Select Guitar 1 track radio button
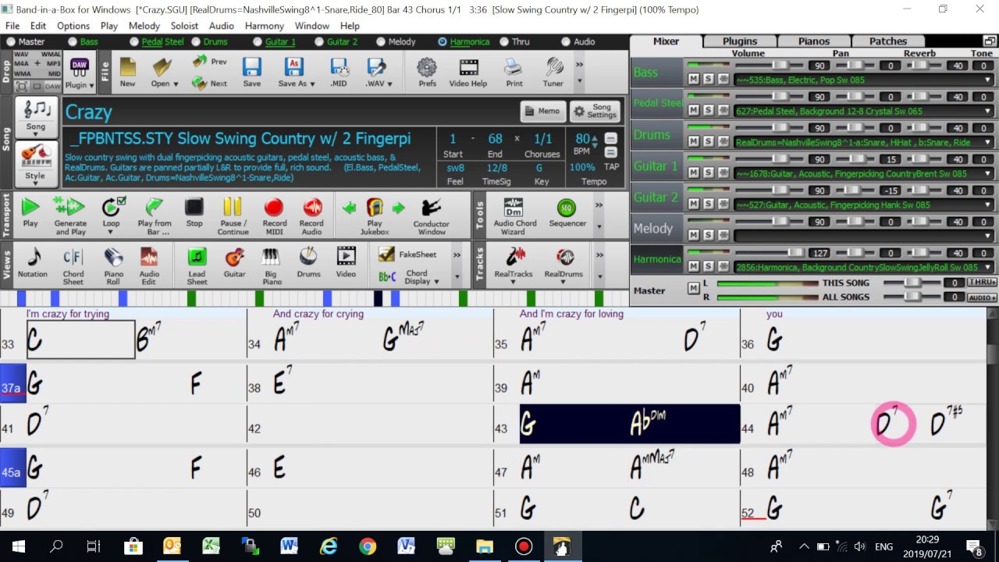Screen dimensions: 999x562 258,41
